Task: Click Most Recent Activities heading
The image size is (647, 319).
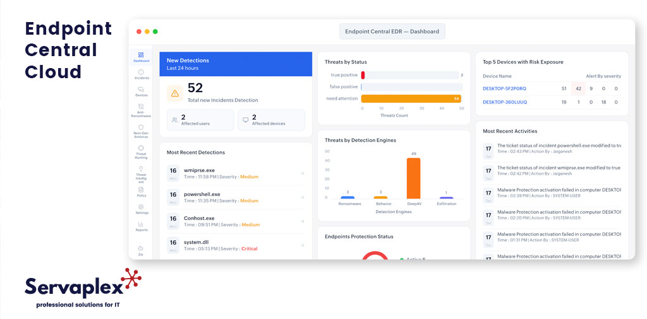Action: (510, 131)
